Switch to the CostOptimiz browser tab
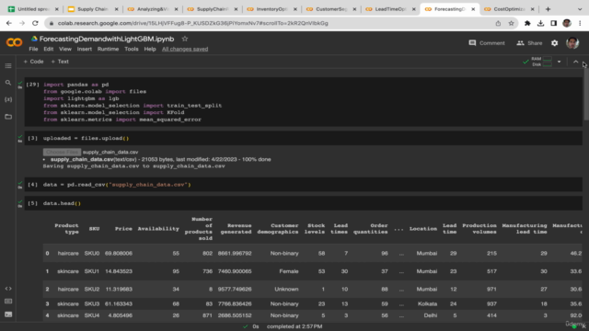This screenshot has height=331, width=589. click(509, 9)
